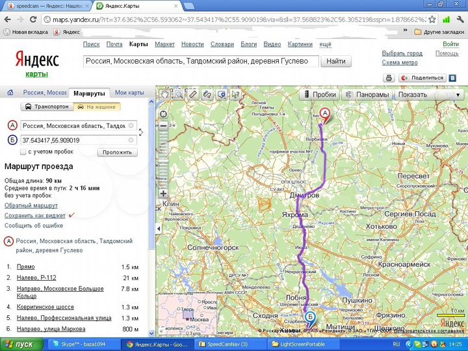Open the 'Показать' dropdown

(429, 95)
